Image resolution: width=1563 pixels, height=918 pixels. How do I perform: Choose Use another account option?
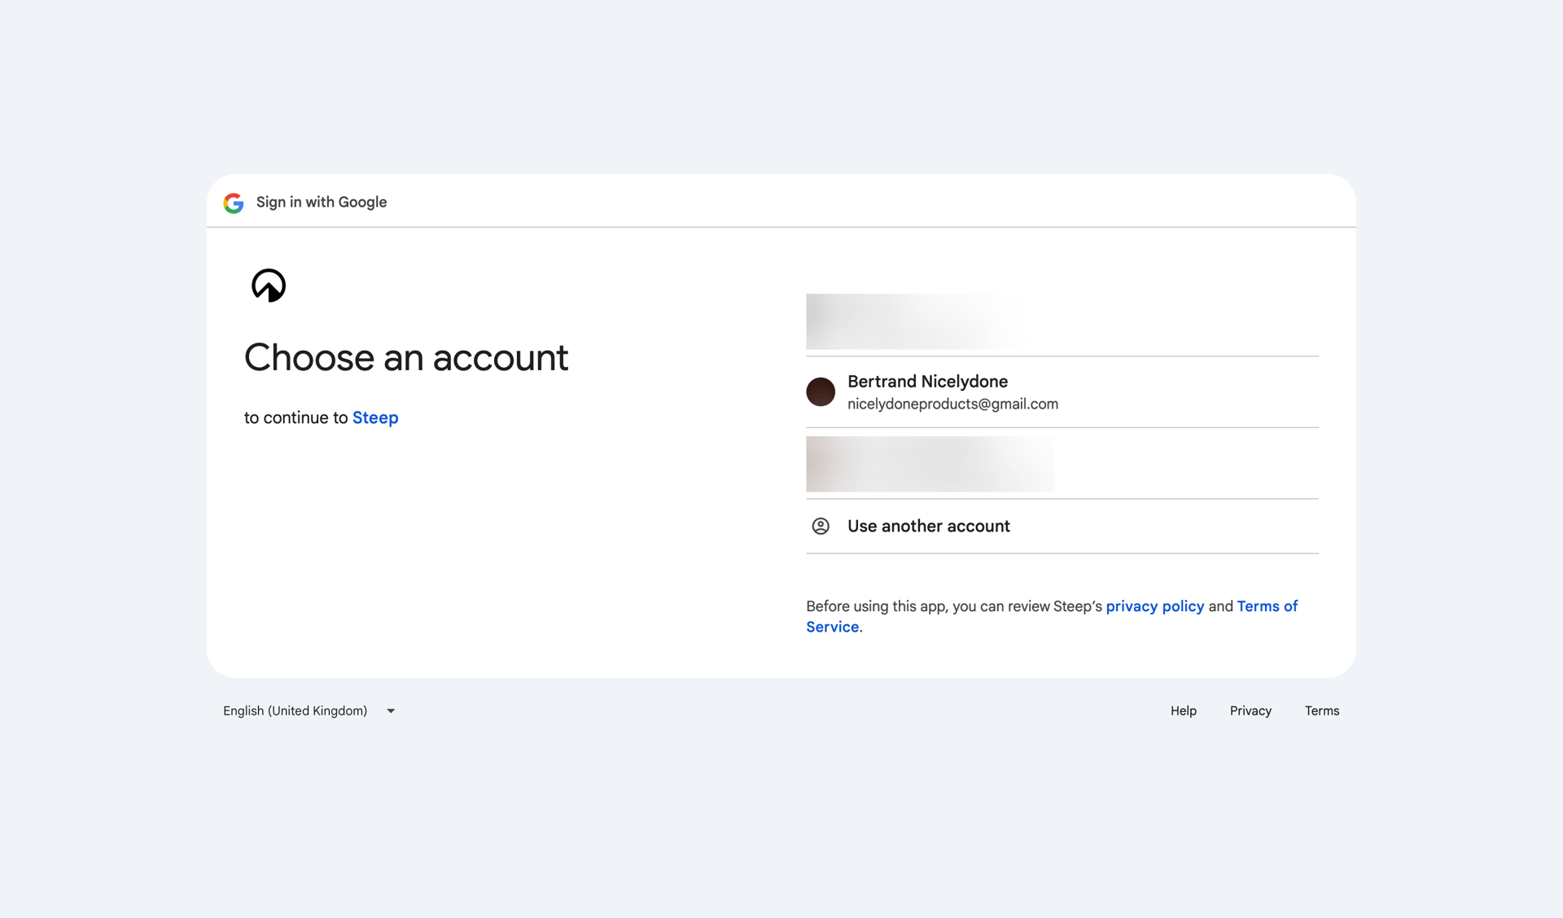click(x=928, y=527)
